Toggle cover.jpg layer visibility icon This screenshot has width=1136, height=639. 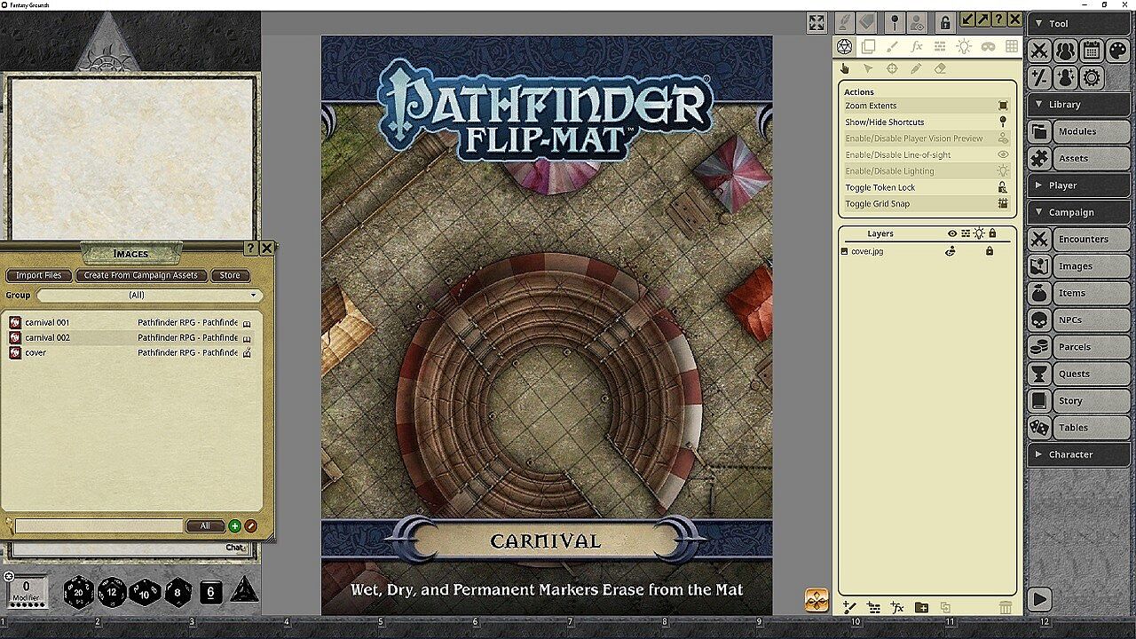pos(951,251)
